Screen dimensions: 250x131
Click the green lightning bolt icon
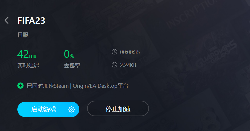(x=20, y=86)
